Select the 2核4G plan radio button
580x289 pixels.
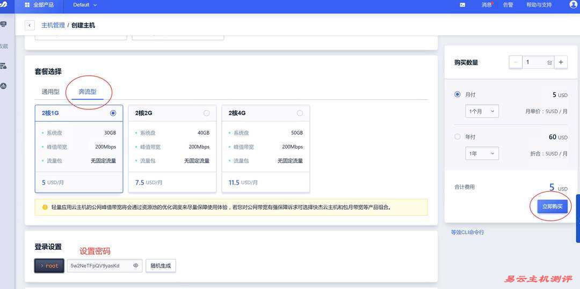click(300, 113)
